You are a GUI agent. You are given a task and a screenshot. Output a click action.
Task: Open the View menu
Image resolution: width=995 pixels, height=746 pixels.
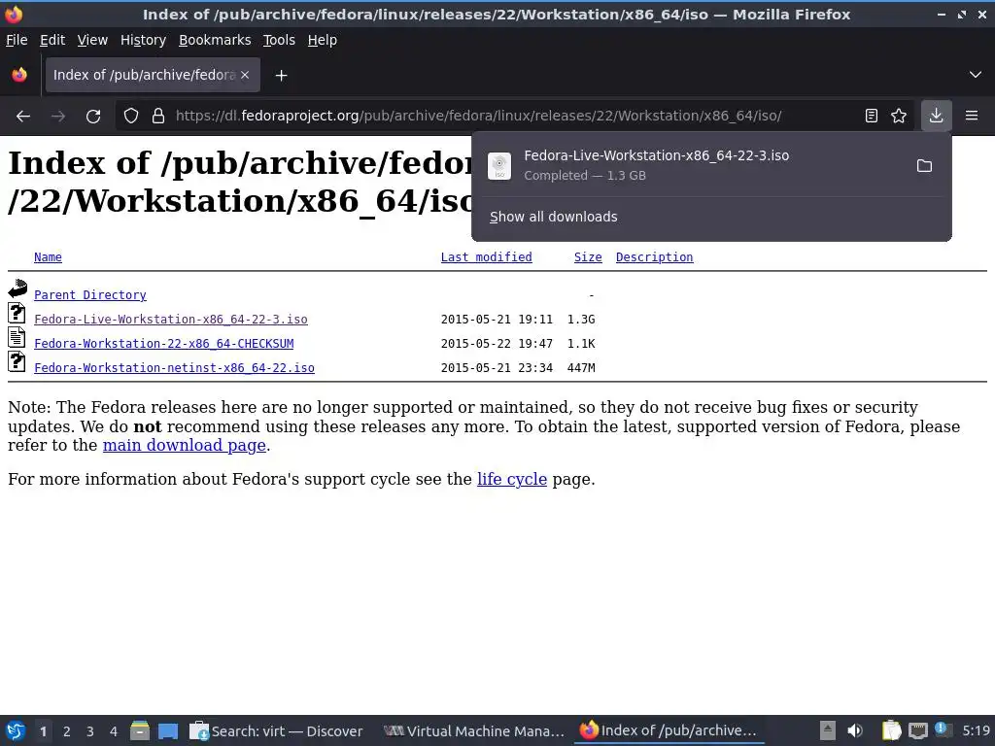(x=92, y=40)
